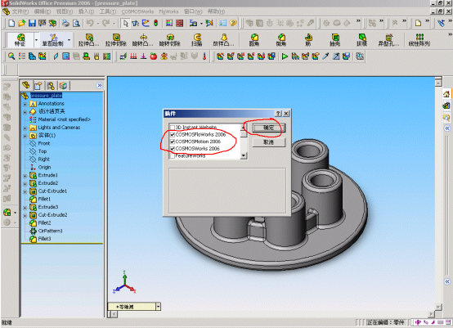Open the FloWorks menu
This screenshot has height=328, width=453.
click(168, 11)
